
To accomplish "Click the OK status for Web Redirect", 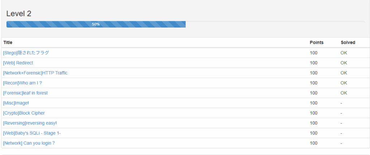I will click(344, 63).
